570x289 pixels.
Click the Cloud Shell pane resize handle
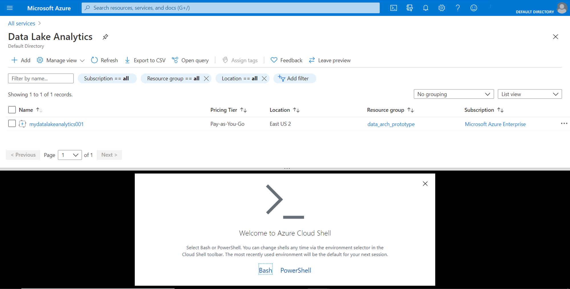pos(287,169)
